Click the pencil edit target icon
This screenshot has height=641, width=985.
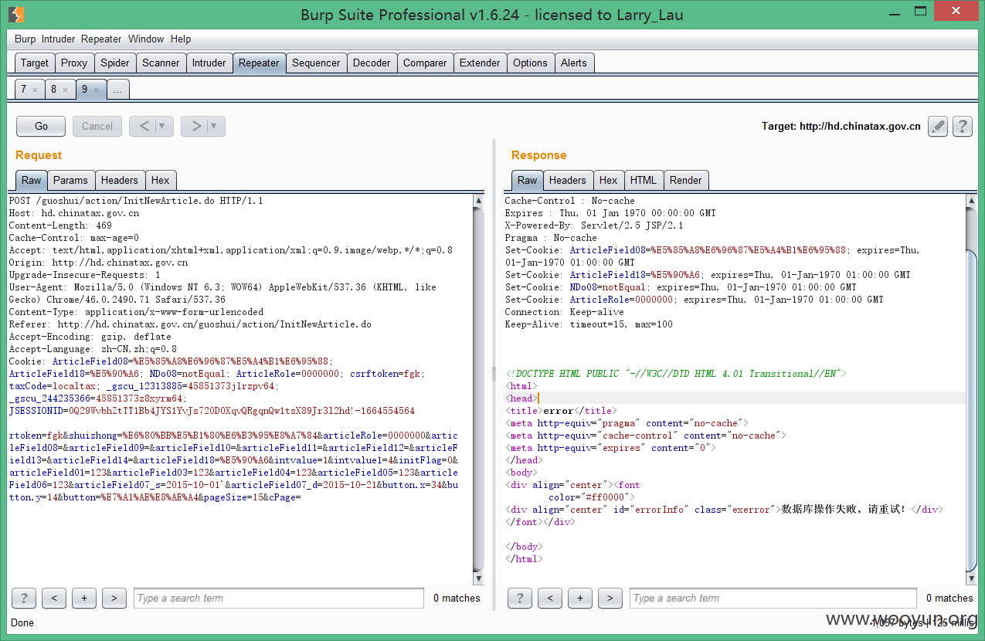pyautogui.click(x=937, y=126)
